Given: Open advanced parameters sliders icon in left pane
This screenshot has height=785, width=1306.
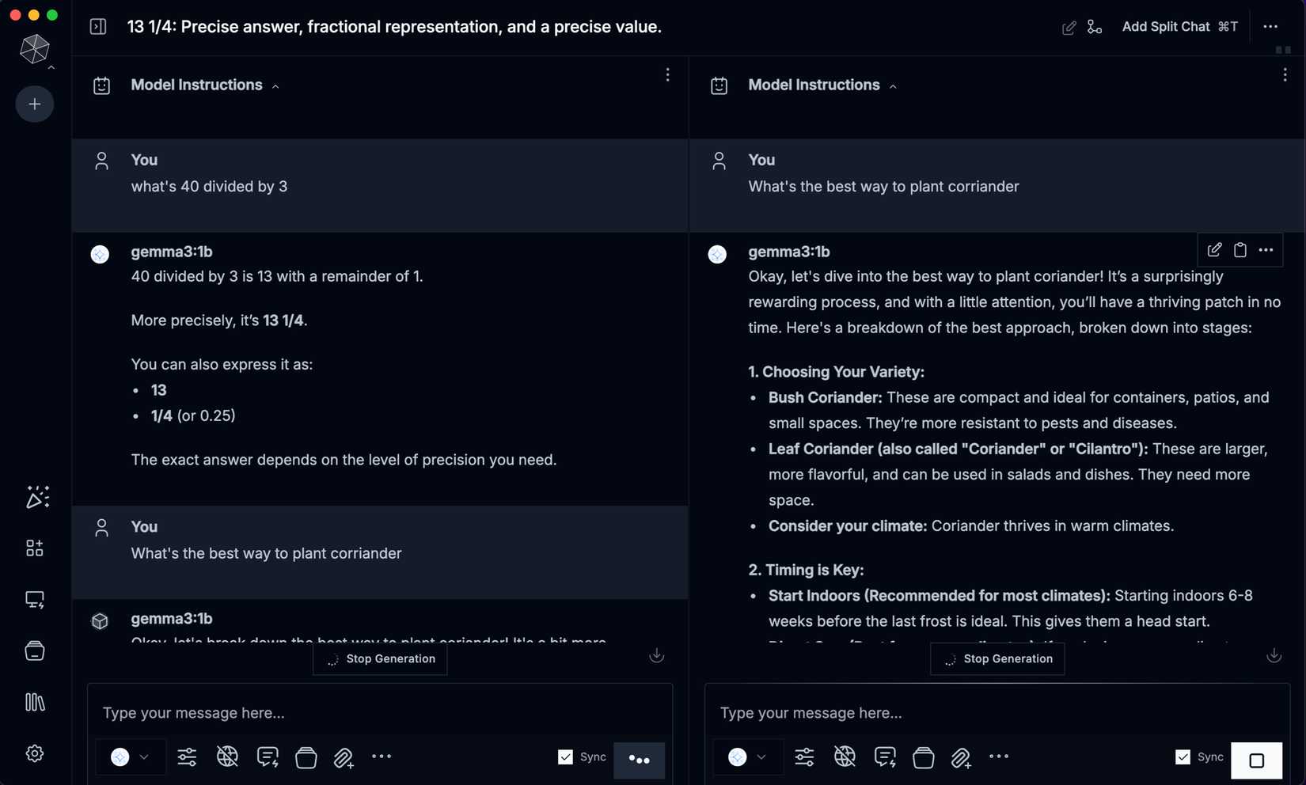Looking at the screenshot, I should coord(187,757).
